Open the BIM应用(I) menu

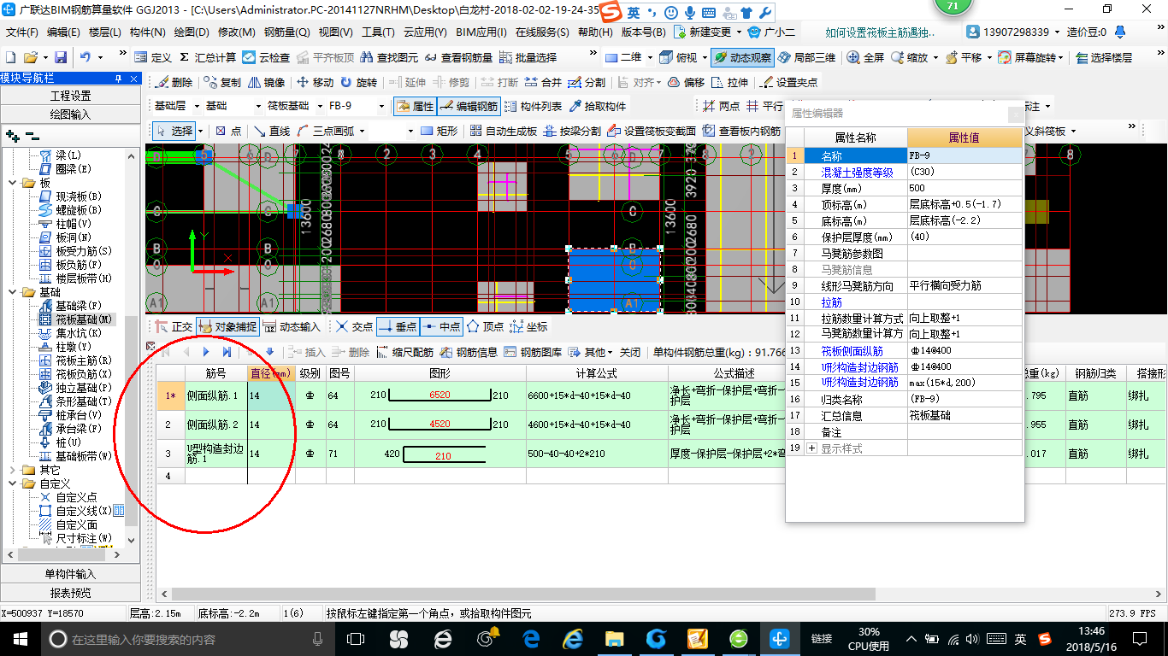pos(481,32)
